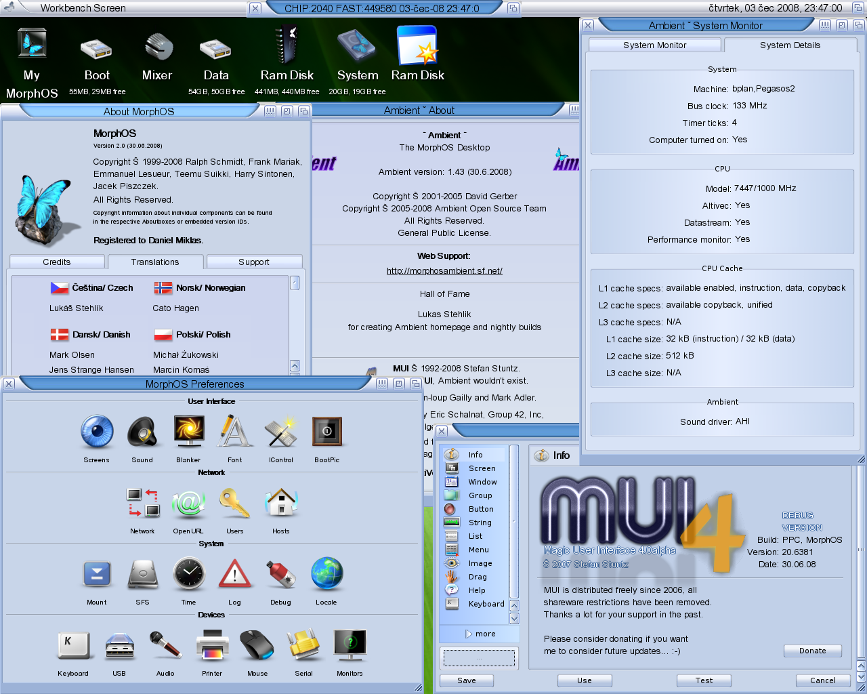Screen dimensions: 867x694
Task: Select Keyboard in the MUI settings list
Action: click(486, 604)
